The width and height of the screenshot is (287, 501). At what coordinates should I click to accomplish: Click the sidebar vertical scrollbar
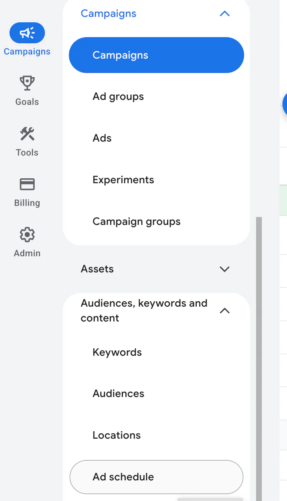click(259, 359)
